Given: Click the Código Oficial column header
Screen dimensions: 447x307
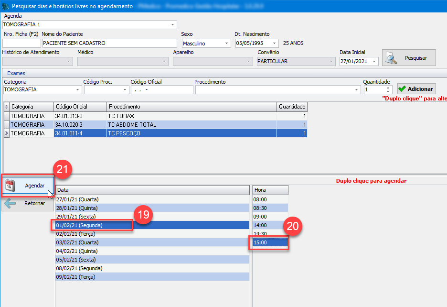Looking at the screenshot, I should click(x=79, y=107).
